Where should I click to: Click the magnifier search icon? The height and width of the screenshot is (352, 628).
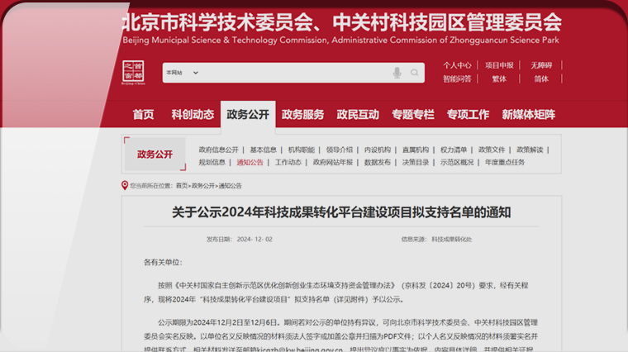415,73
